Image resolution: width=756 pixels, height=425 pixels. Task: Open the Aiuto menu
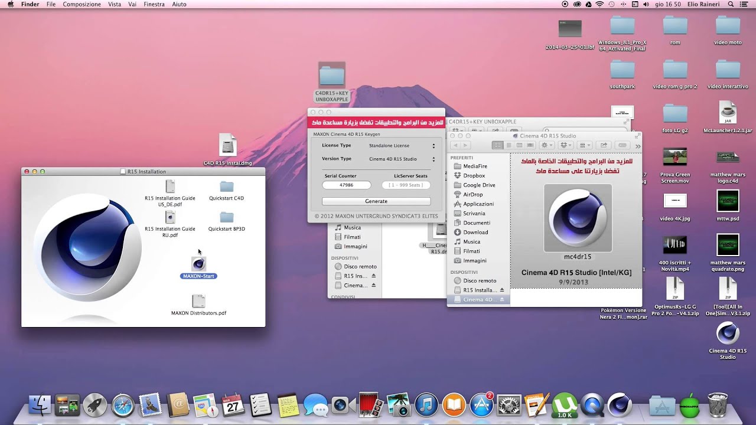coord(179,4)
